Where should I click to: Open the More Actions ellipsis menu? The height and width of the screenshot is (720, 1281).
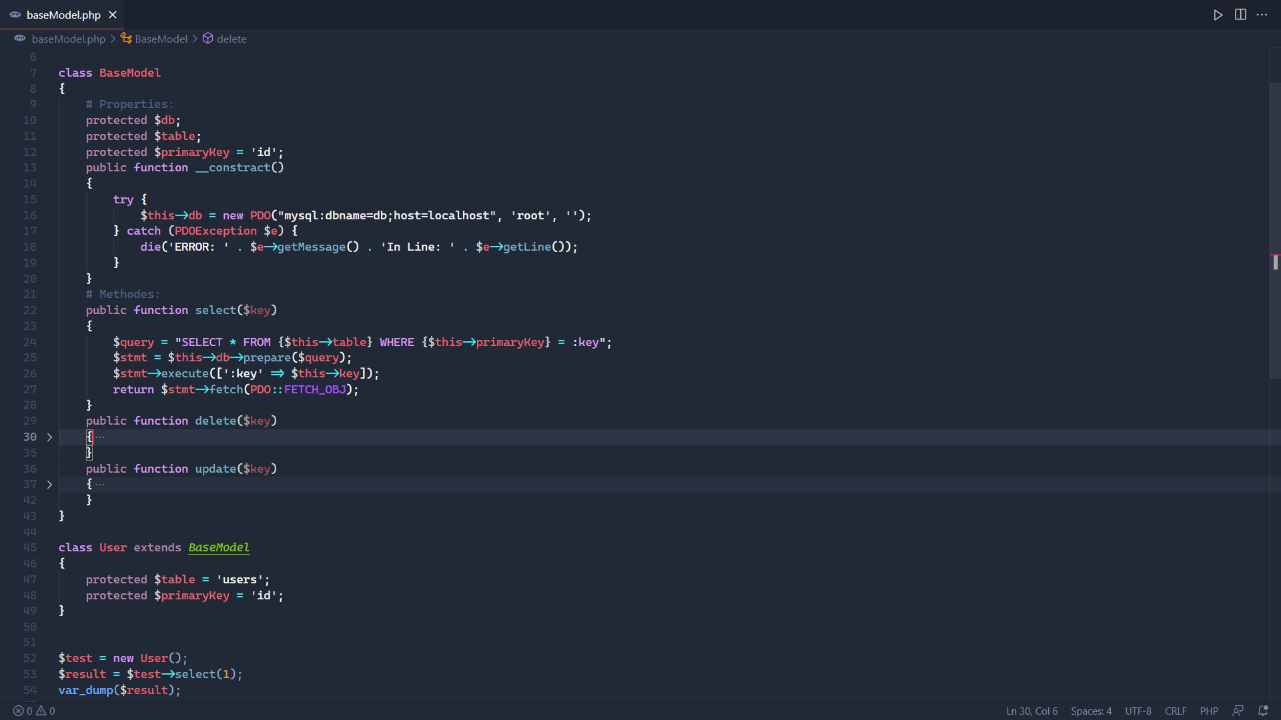point(1262,15)
